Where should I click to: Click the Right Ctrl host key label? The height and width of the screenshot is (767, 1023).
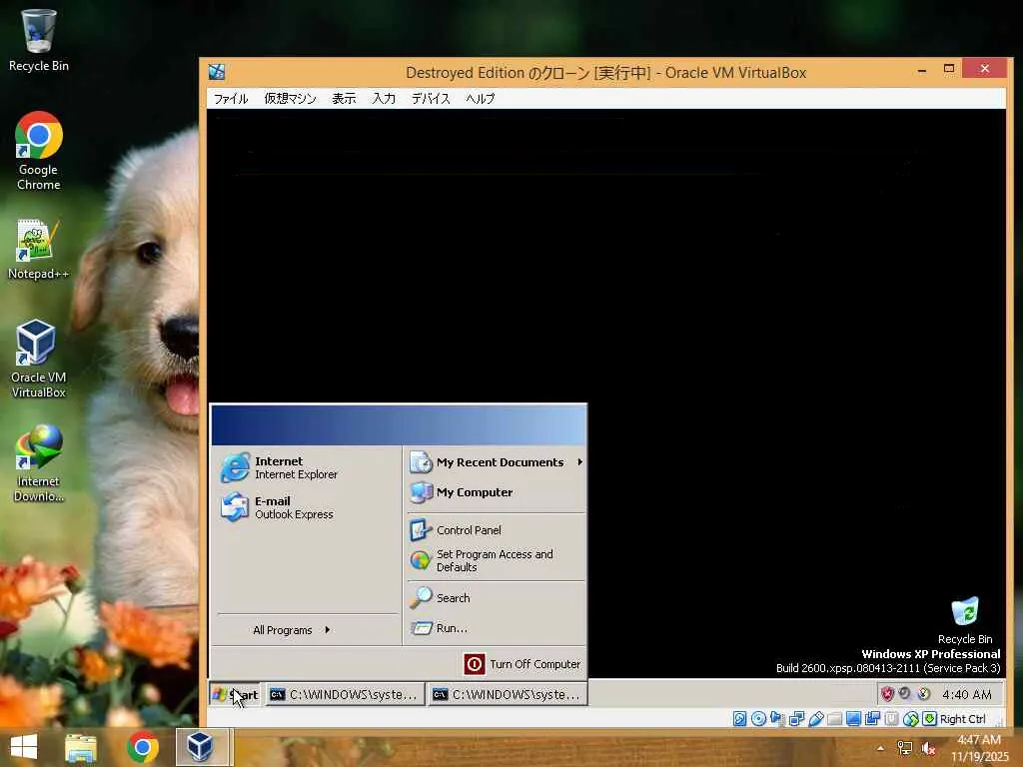[x=963, y=719]
